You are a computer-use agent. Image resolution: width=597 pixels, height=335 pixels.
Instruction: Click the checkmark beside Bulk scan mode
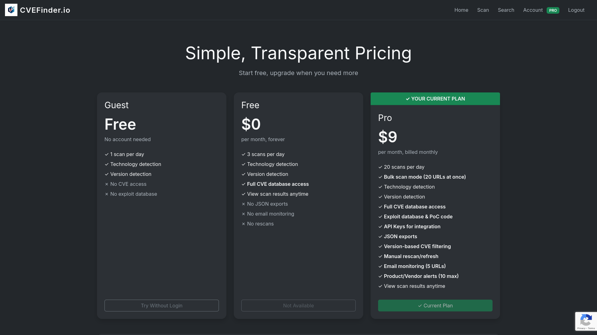380,177
